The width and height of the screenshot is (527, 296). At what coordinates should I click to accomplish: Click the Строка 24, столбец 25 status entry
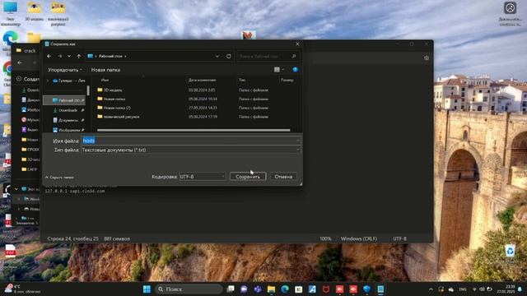[73, 238]
